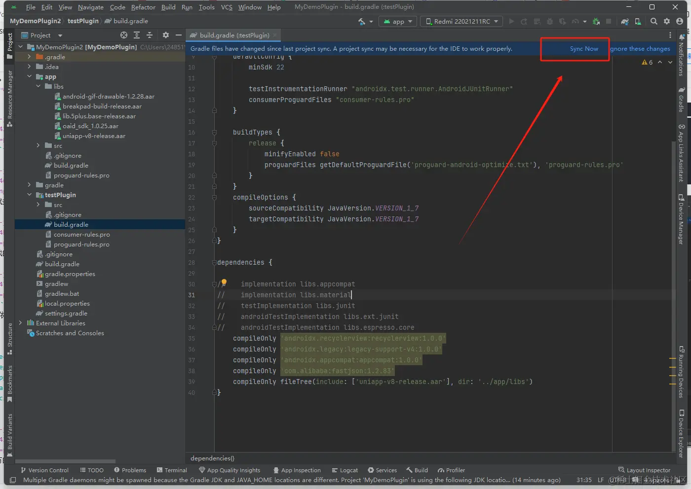Image resolution: width=691 pixels, height=489 pixels.
Task: Click Collapse All icon in Project panel
Action: pyautogui.click(x=150, y=35)
